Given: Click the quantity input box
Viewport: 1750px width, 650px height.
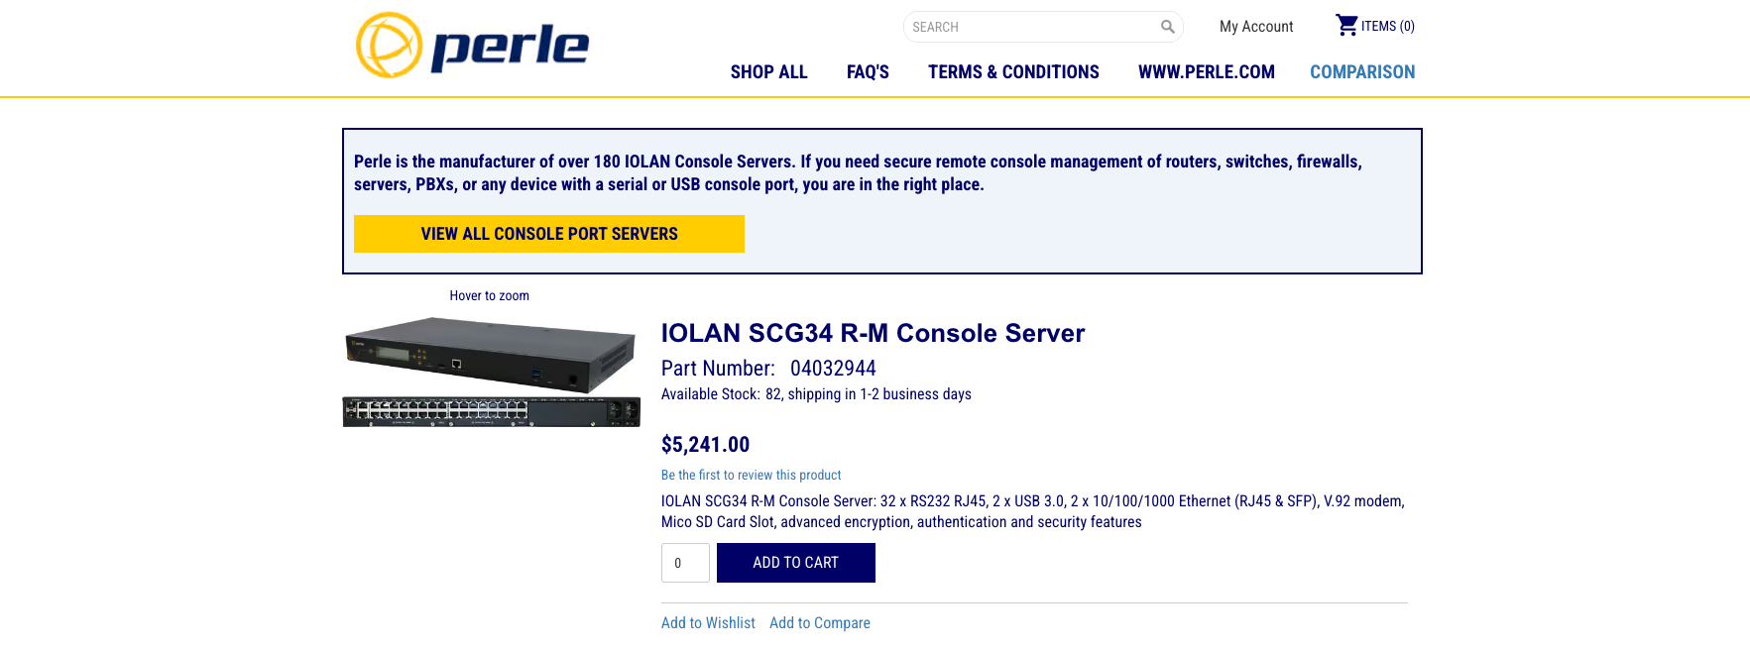Looking at the screenshot, I should point(685,563).
